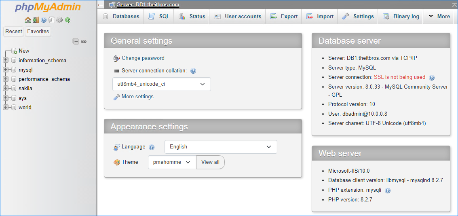Expand the performance_schema tree node

[6, 79]
